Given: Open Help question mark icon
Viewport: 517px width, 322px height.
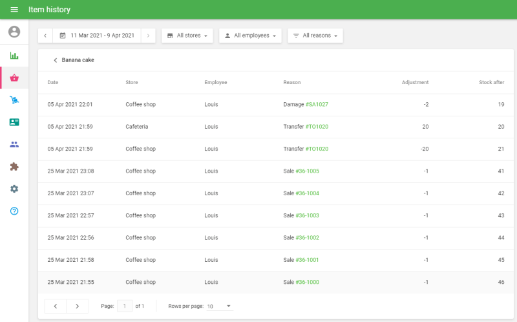Looking at the screenshot, I should 14,211.
